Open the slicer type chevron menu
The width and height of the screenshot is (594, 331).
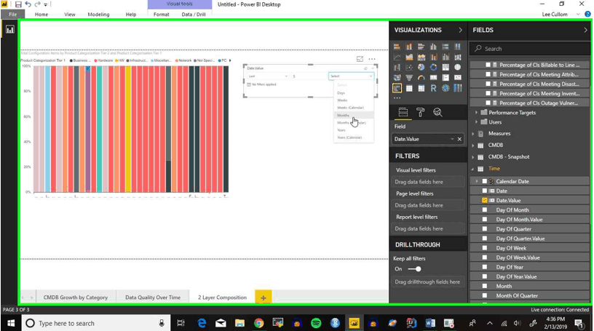click(x=373, y=68)
